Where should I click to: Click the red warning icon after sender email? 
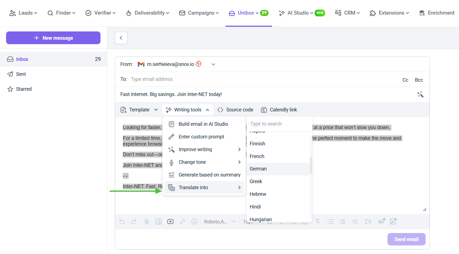198,64
